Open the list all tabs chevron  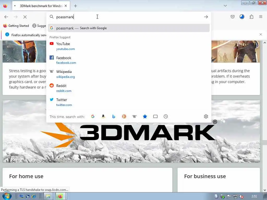click(x=225, y=6)
